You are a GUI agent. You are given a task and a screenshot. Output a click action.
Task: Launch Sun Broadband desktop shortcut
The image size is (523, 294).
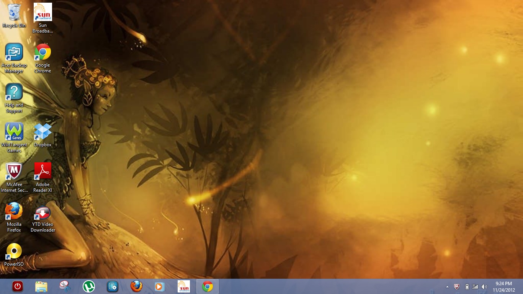(43, 18)
